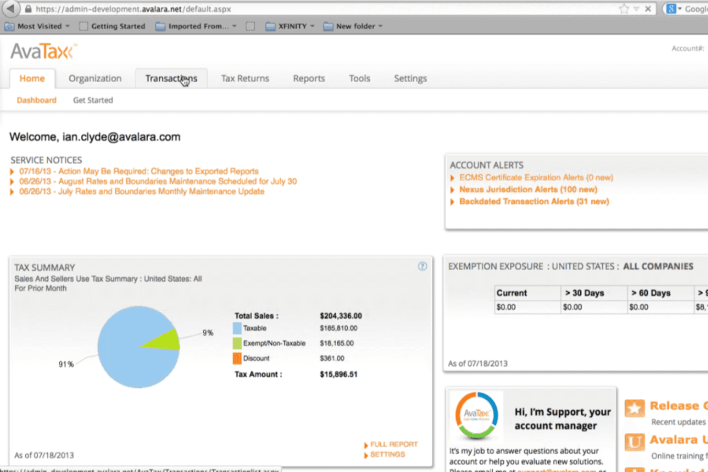Click the browser address bar URL
This screenshot has width=708, height=472.
pos(133,9)
